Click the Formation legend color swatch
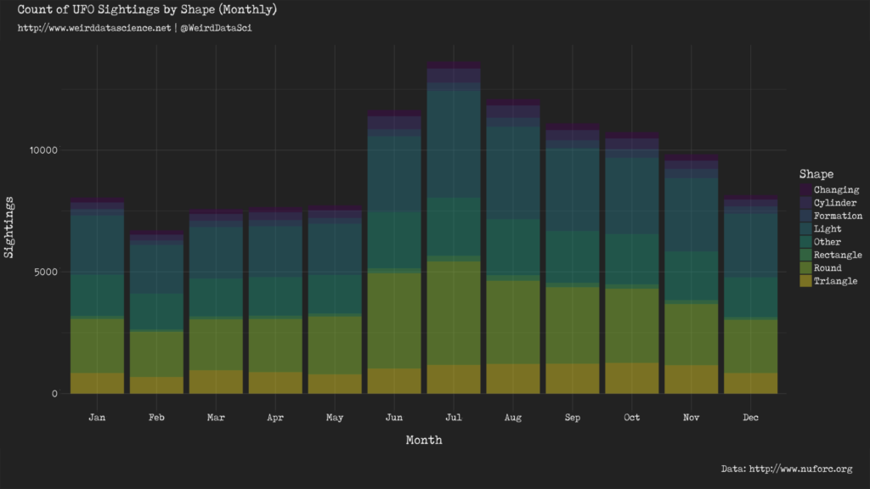870x489 pixels. [x=805, y=216]
